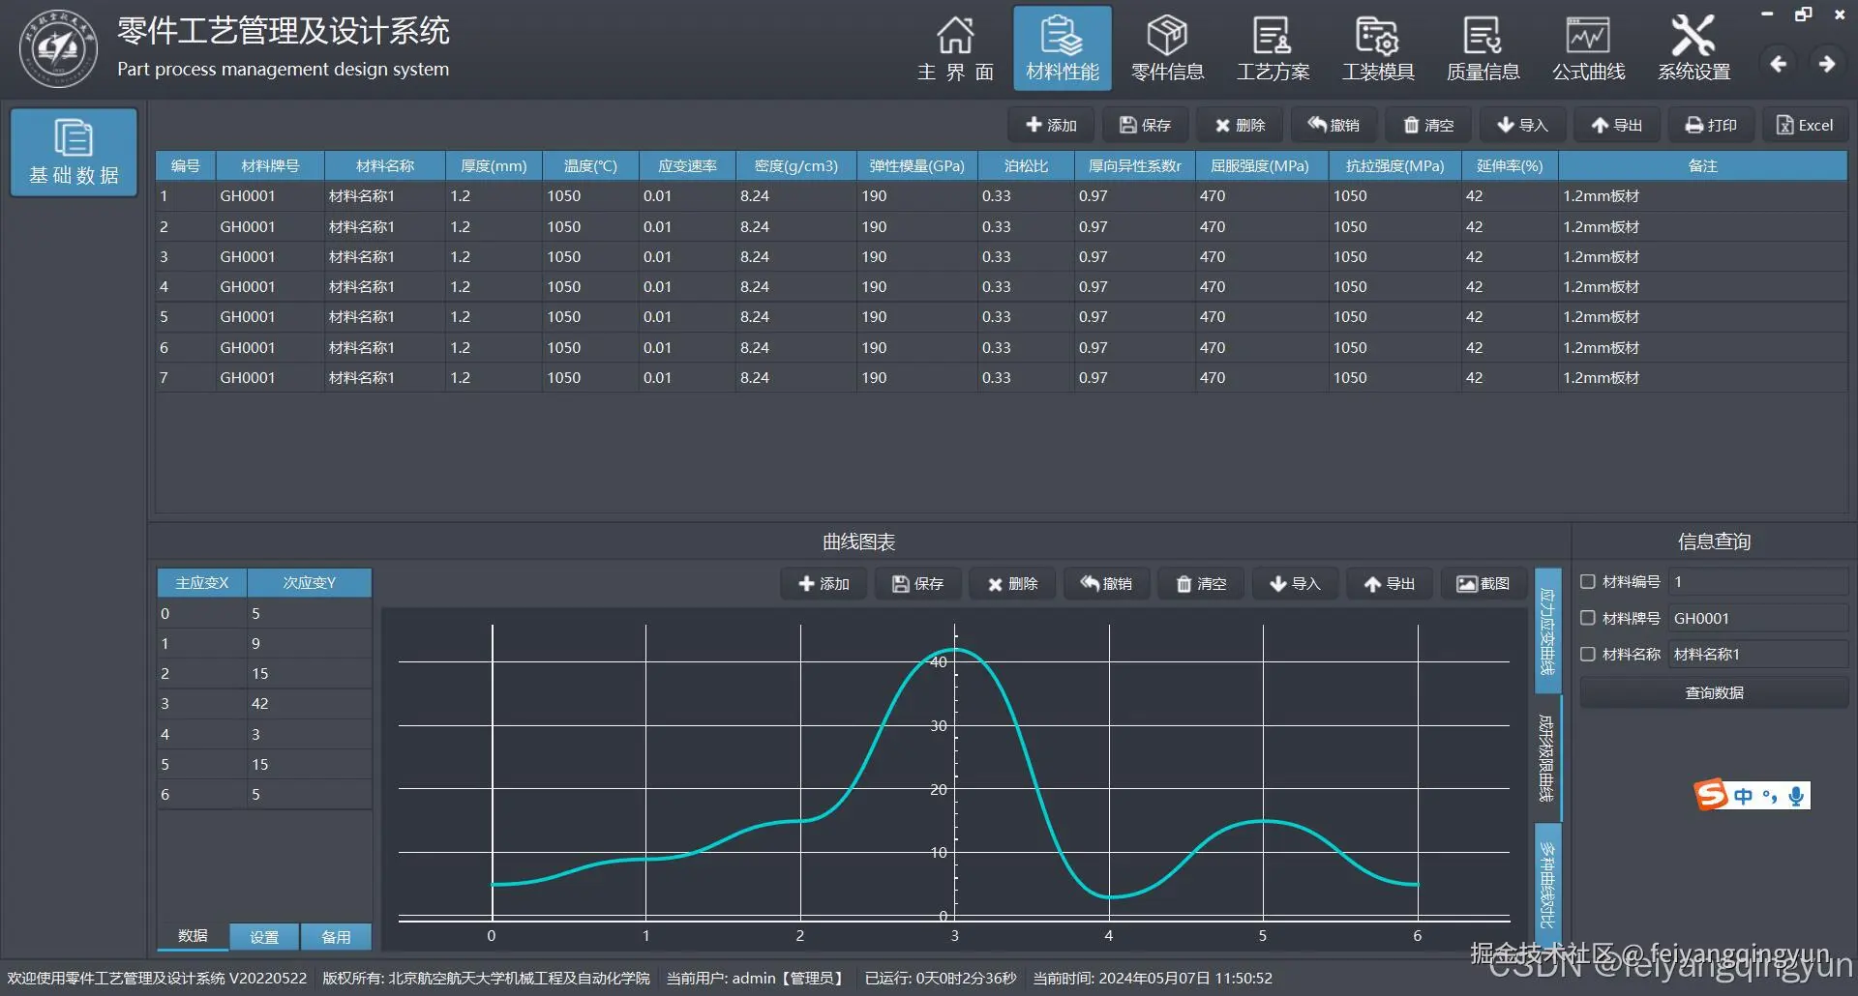
Task: Click the 材料牌号 column header
Action: pos(270,165)
